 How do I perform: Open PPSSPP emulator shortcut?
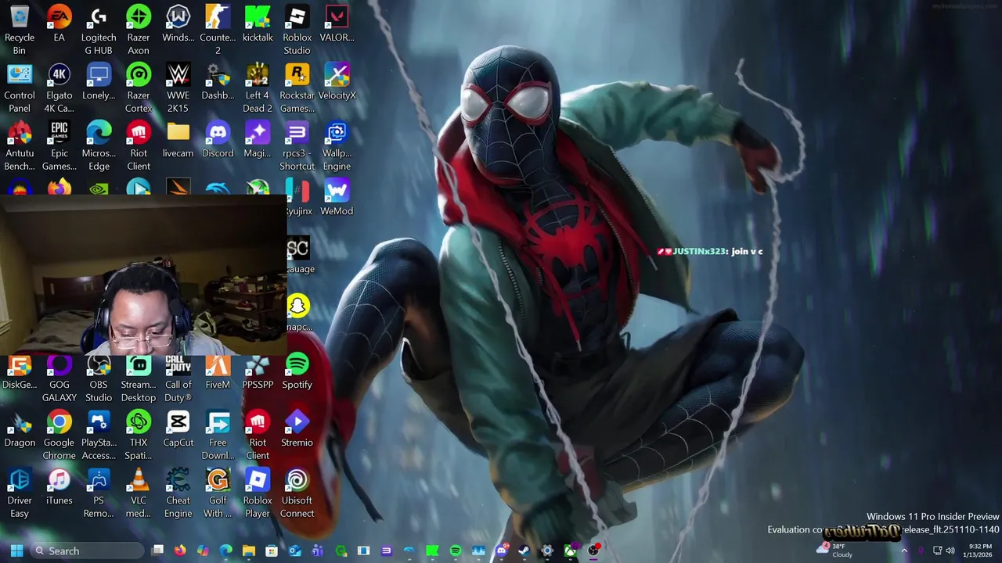258,371
